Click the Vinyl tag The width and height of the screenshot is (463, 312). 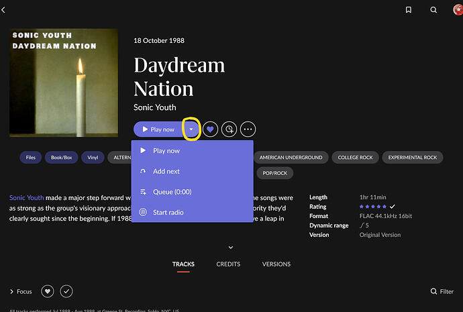click(93, 157)
